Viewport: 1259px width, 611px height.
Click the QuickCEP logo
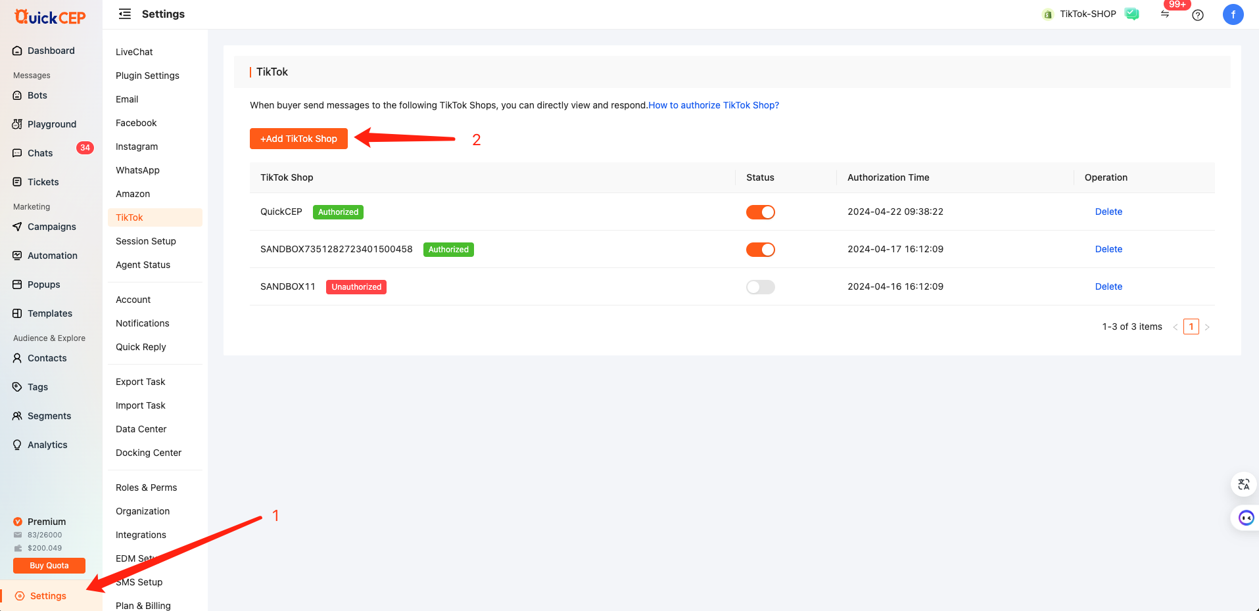click(x=50, y=17)
